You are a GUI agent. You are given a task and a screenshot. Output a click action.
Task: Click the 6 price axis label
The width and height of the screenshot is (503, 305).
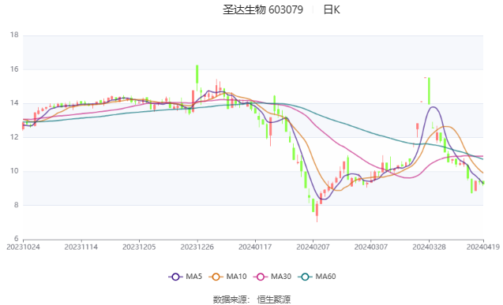click(17, 239)
